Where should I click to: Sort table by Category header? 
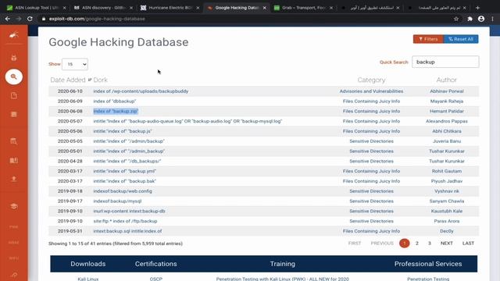[371, 80]
